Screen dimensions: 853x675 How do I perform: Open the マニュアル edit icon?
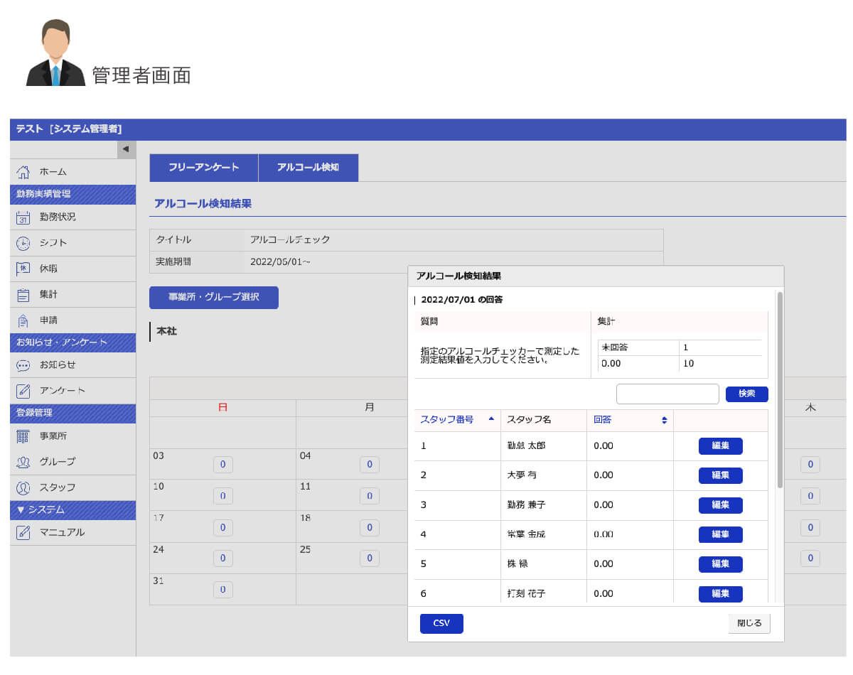click(23, 532)
